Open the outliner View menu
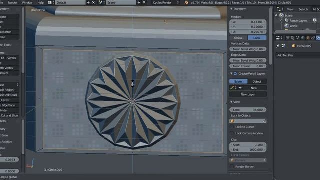This screenshot has height=180, width=320. tap(290, 9)
